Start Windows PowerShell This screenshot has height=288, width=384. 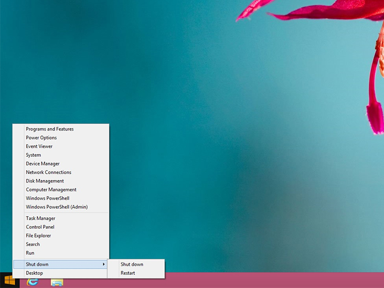click(x=61, y=198)
